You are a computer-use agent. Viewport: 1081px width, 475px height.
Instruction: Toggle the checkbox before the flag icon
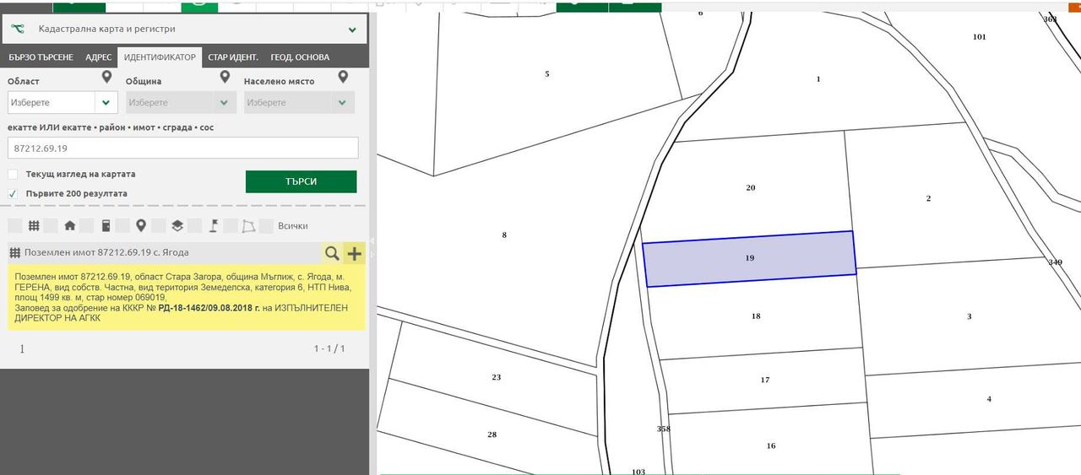click(195, 226)
